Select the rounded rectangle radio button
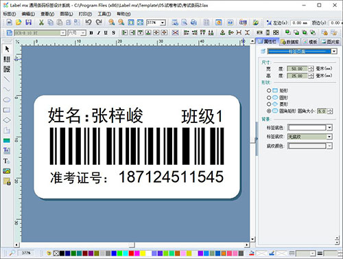 click(x=269, y=111)
